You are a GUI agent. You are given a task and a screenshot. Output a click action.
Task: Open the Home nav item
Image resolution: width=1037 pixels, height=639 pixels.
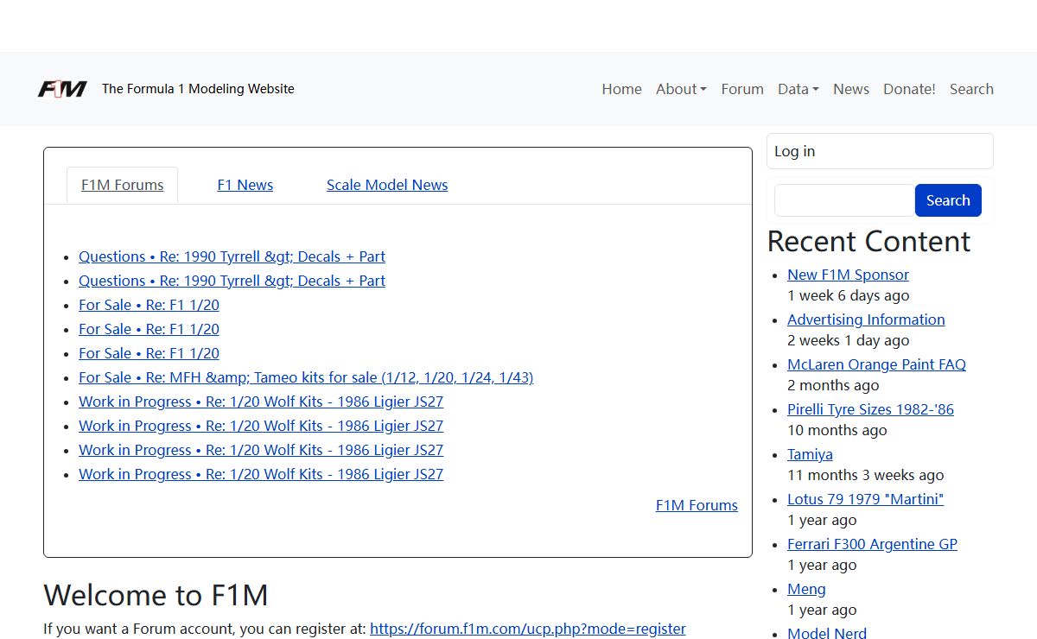click(x=621, y=89)
